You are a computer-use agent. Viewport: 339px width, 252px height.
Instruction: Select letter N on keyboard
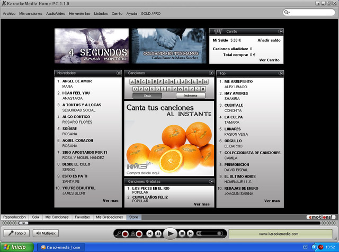[206, 82]
